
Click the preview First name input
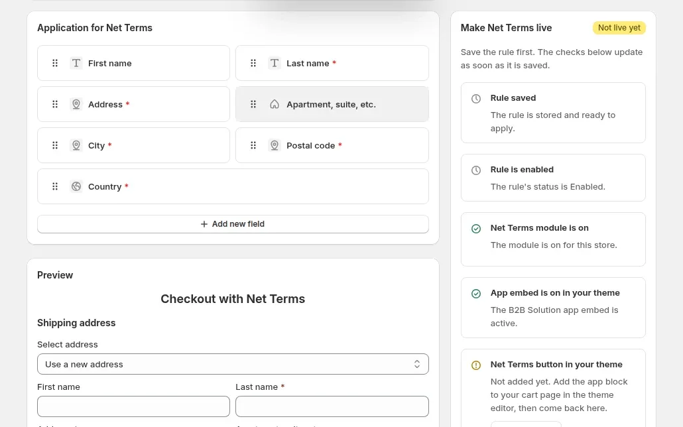point(133,406)
